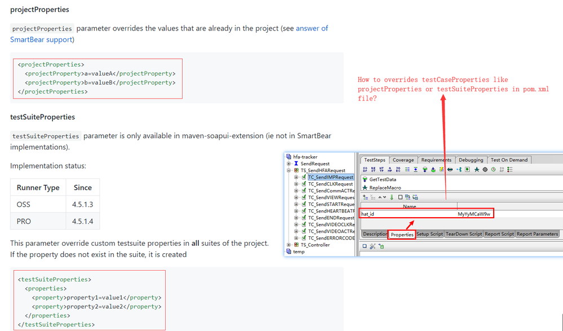
Task: Click the hfa-tracker project icon
Action: click(289, 157)
